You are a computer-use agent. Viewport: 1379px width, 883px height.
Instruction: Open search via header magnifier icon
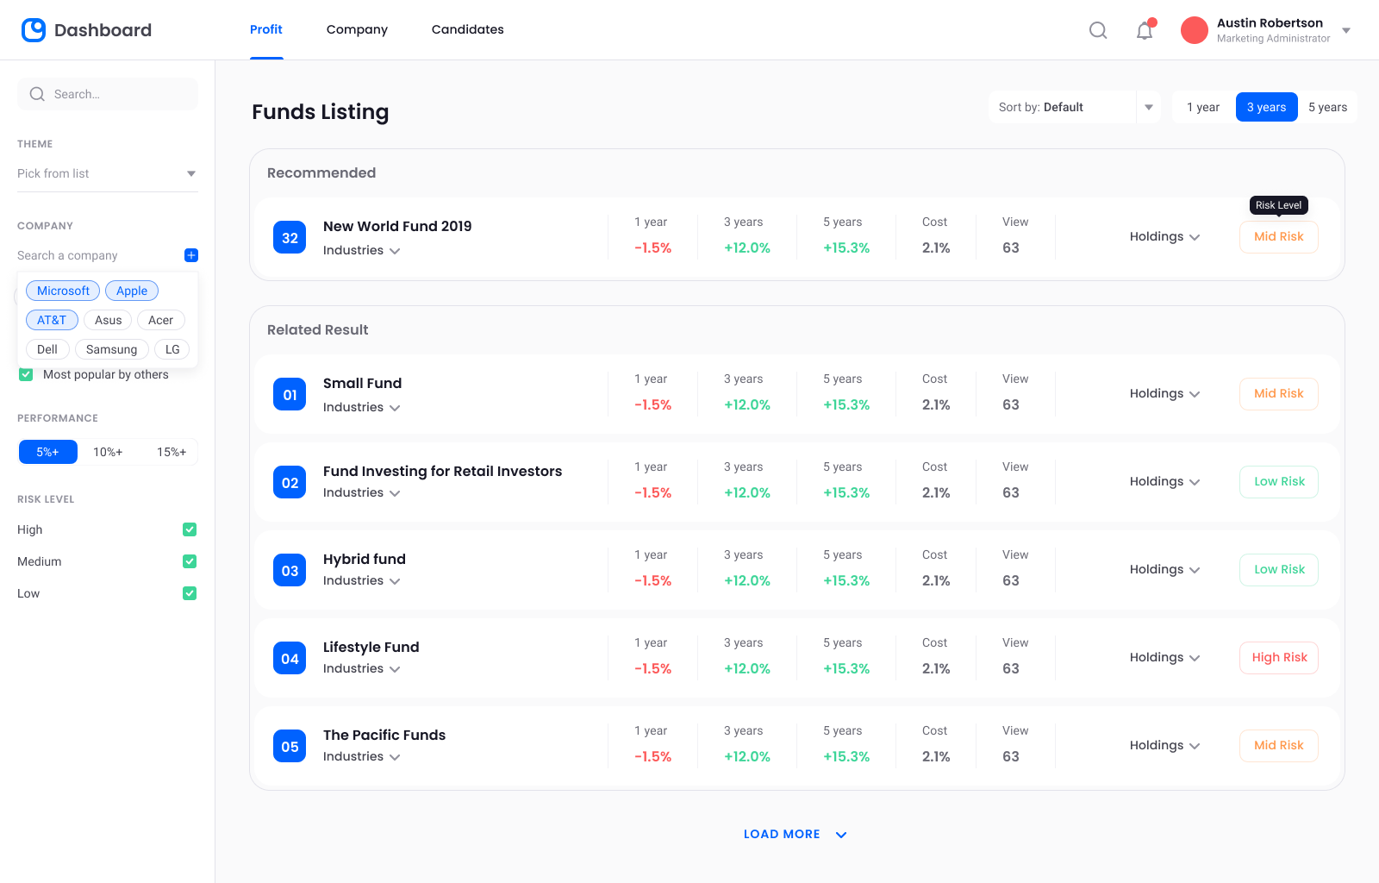pyautogui.click(x=1098, y=30)
